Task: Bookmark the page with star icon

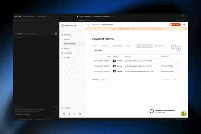Action: pyautogui.click(x=71, y=20)
